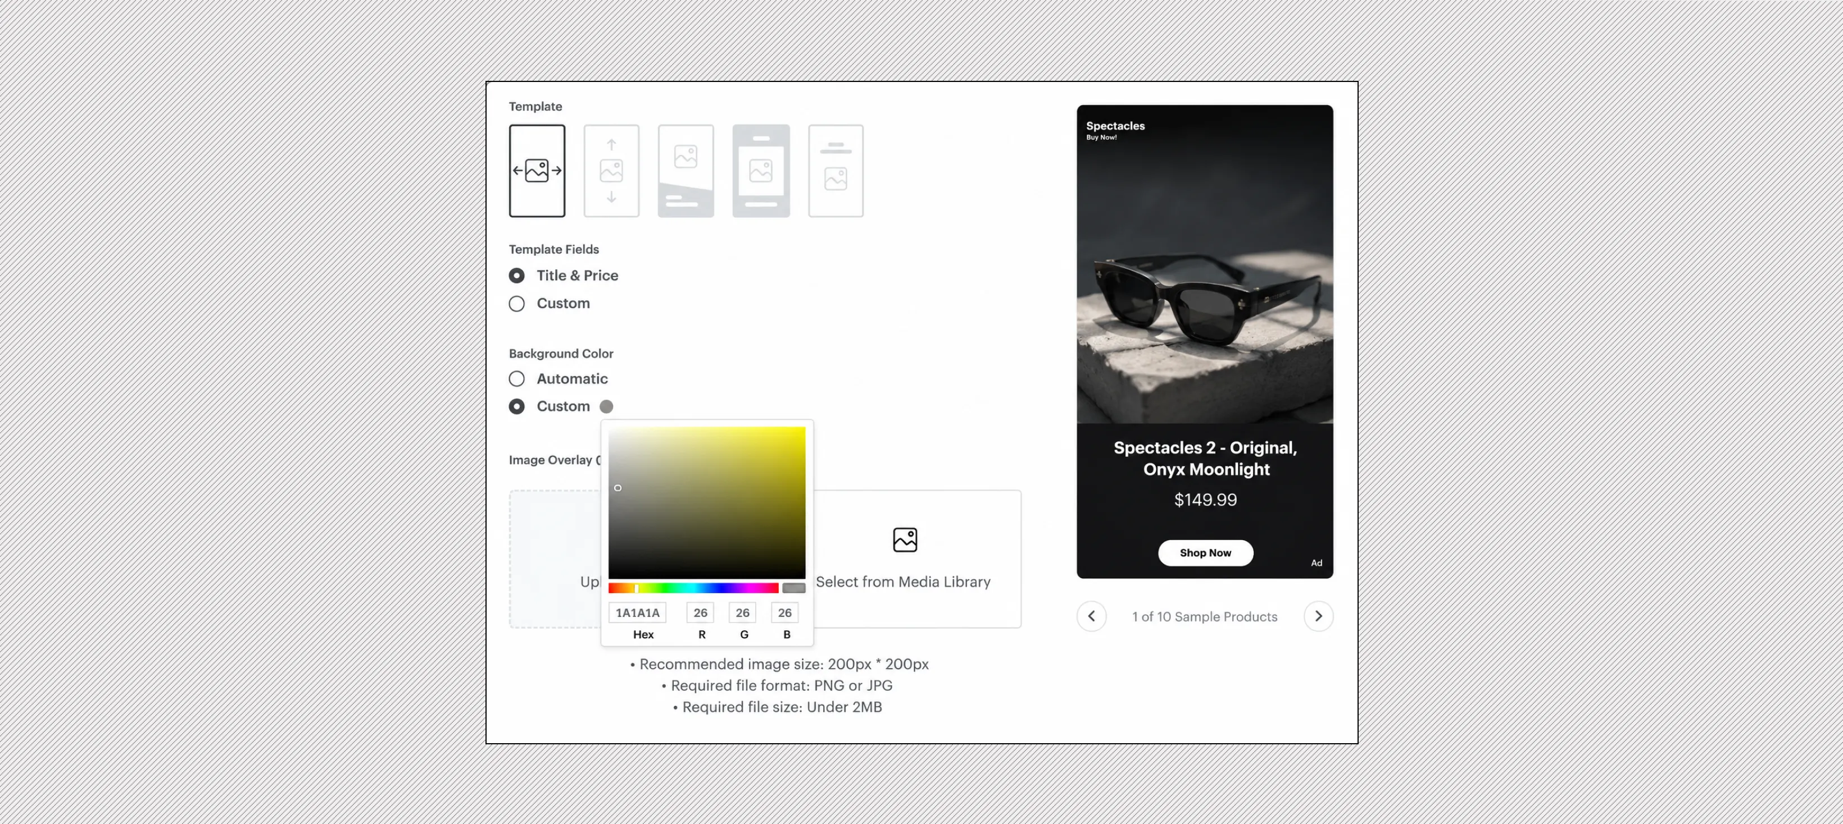Click the Hex label under the color field
This screenshot has width=1843, height=824.
click(x=643, y=635)
